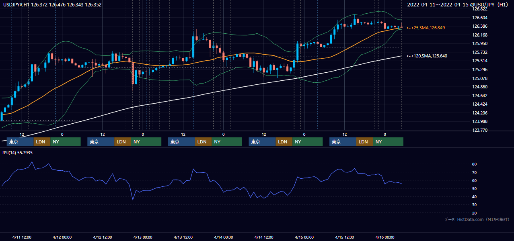The width and height of the screenshot is (514, 241).
Task: Click the 4/15 00:00 time axis label
Action: pyautogui.click(x=304, y=237)
